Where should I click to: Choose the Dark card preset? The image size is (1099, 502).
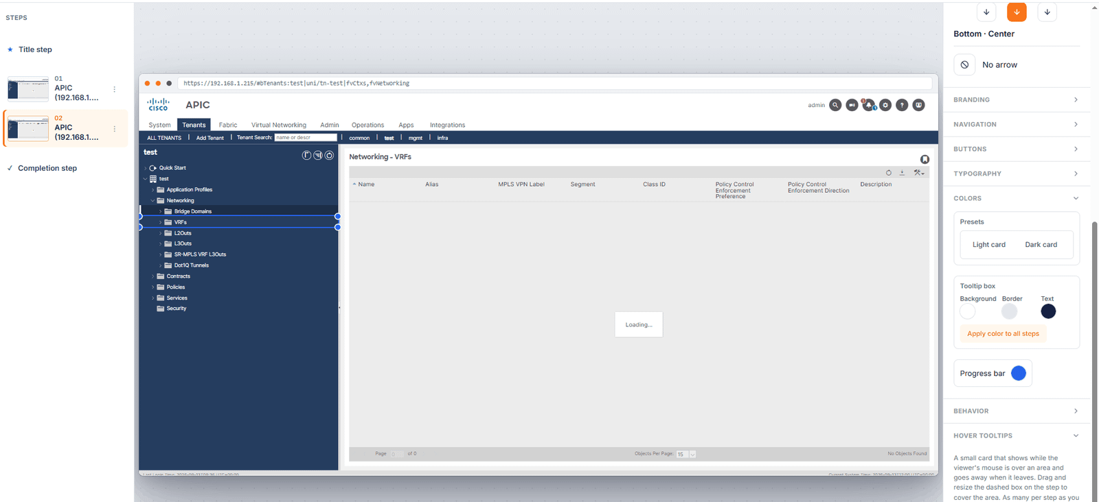coord(1041,245)
